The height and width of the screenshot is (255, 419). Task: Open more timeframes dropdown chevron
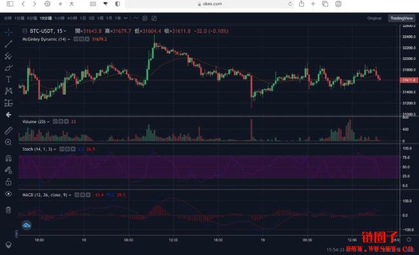pos(126,18)
